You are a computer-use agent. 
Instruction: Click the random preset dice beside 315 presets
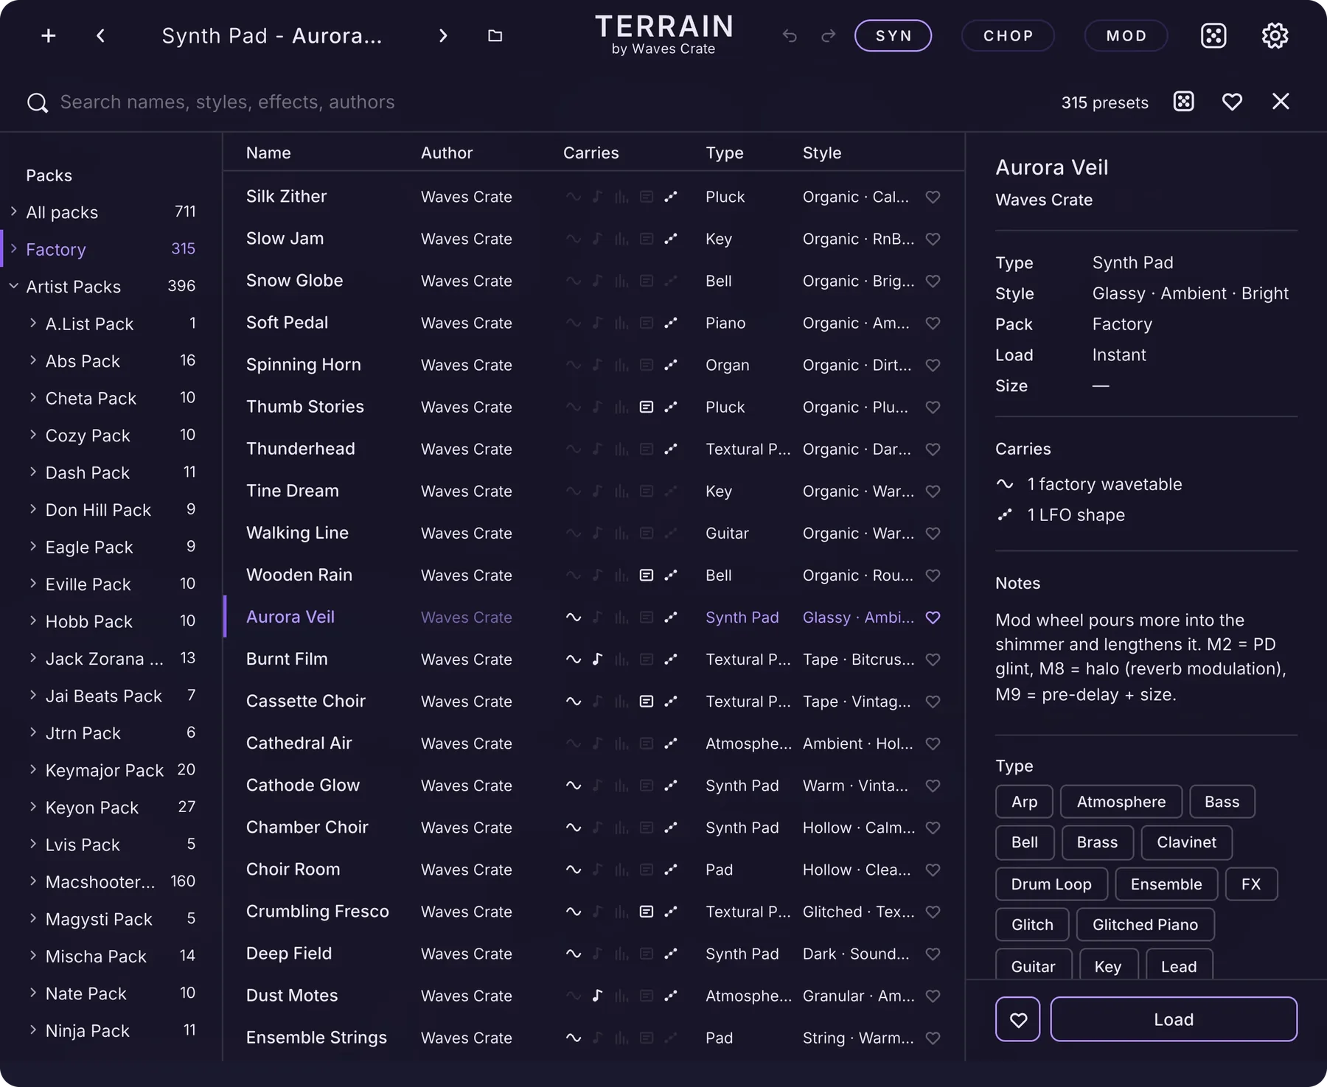click(1184, 102)
